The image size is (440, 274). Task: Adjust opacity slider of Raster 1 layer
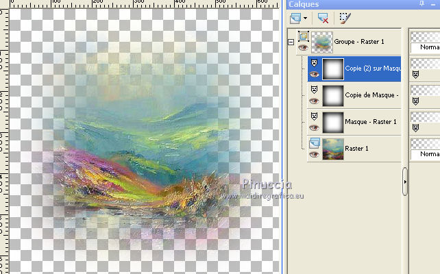coord(425,144)
